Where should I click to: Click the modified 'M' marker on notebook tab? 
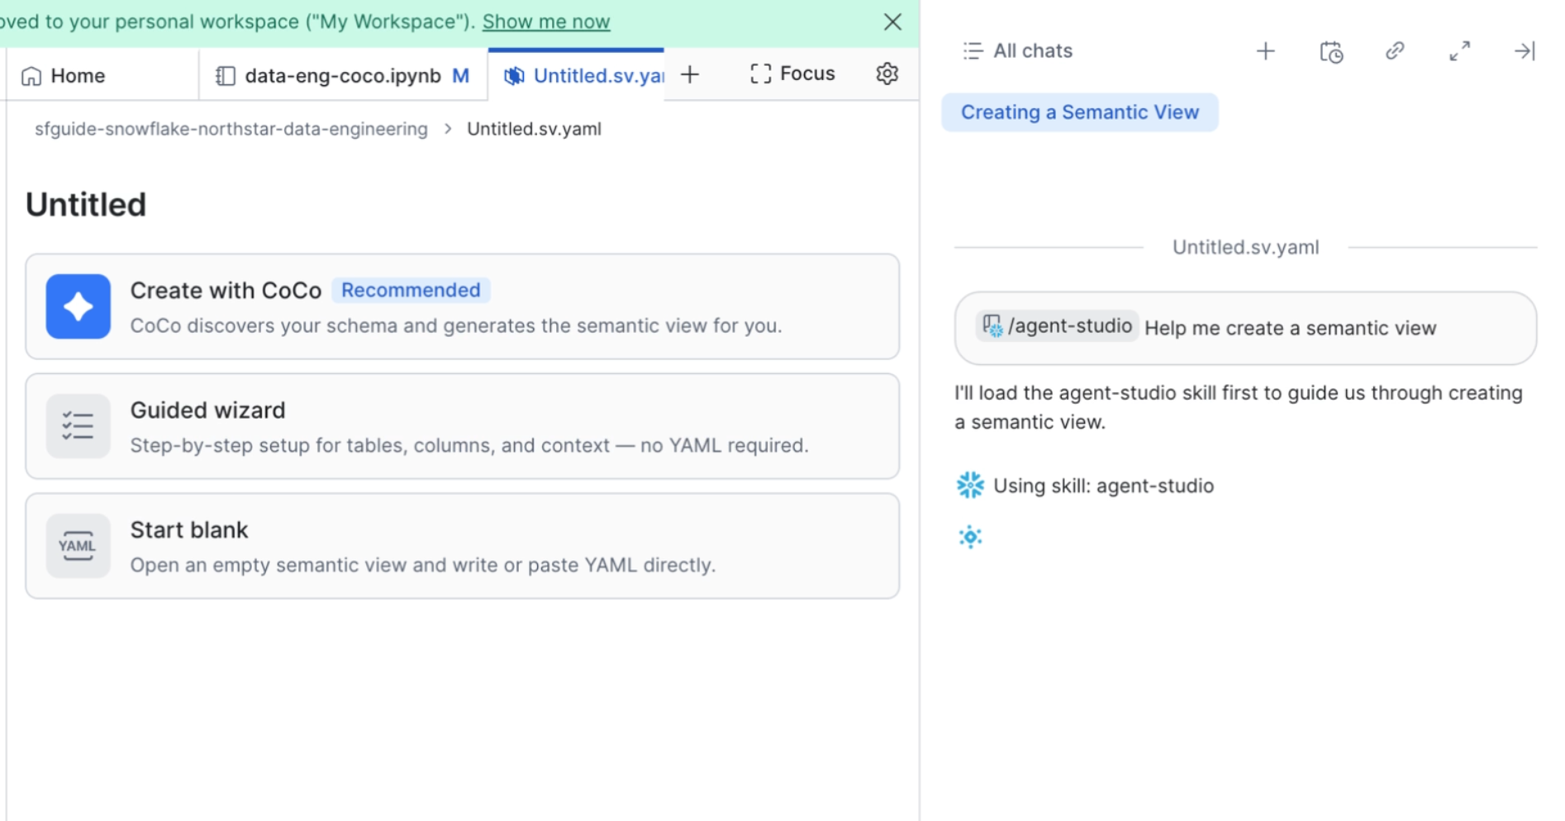click(461, 76)
